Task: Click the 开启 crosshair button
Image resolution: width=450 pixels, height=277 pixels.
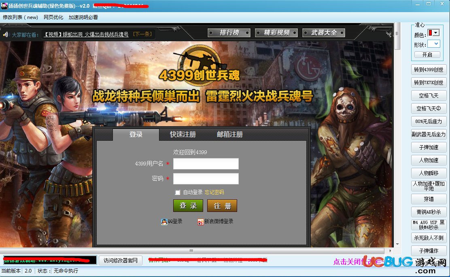Action: [x=427, y=55]
